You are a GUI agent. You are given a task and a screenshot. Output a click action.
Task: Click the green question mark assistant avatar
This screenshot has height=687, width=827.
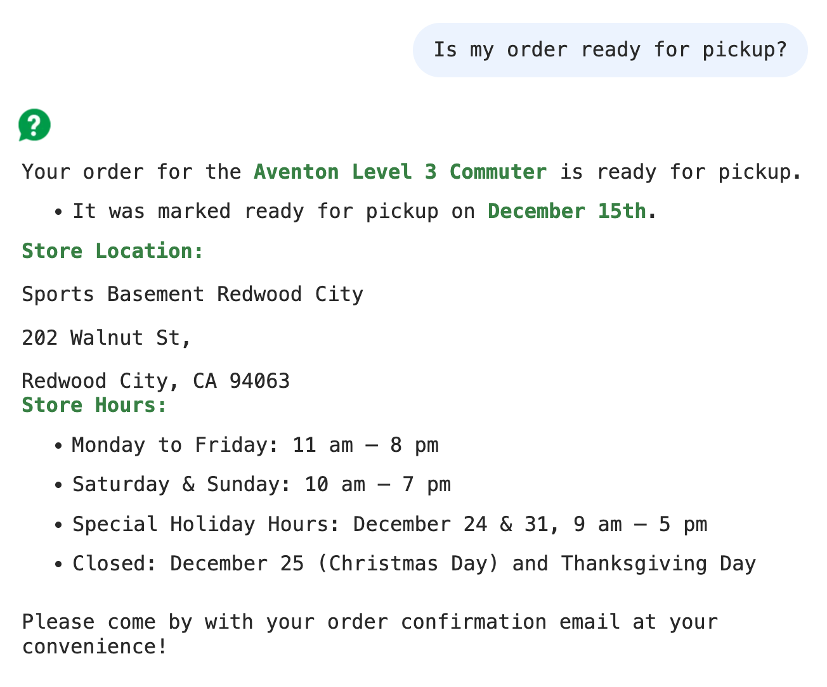[34, 125]
